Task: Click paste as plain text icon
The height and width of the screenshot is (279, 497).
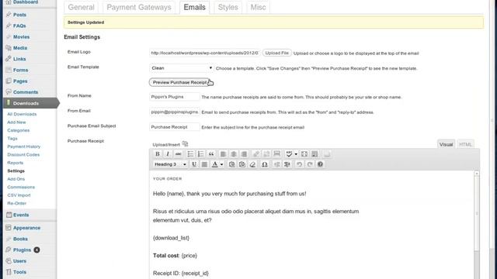Action: [231, 164]
